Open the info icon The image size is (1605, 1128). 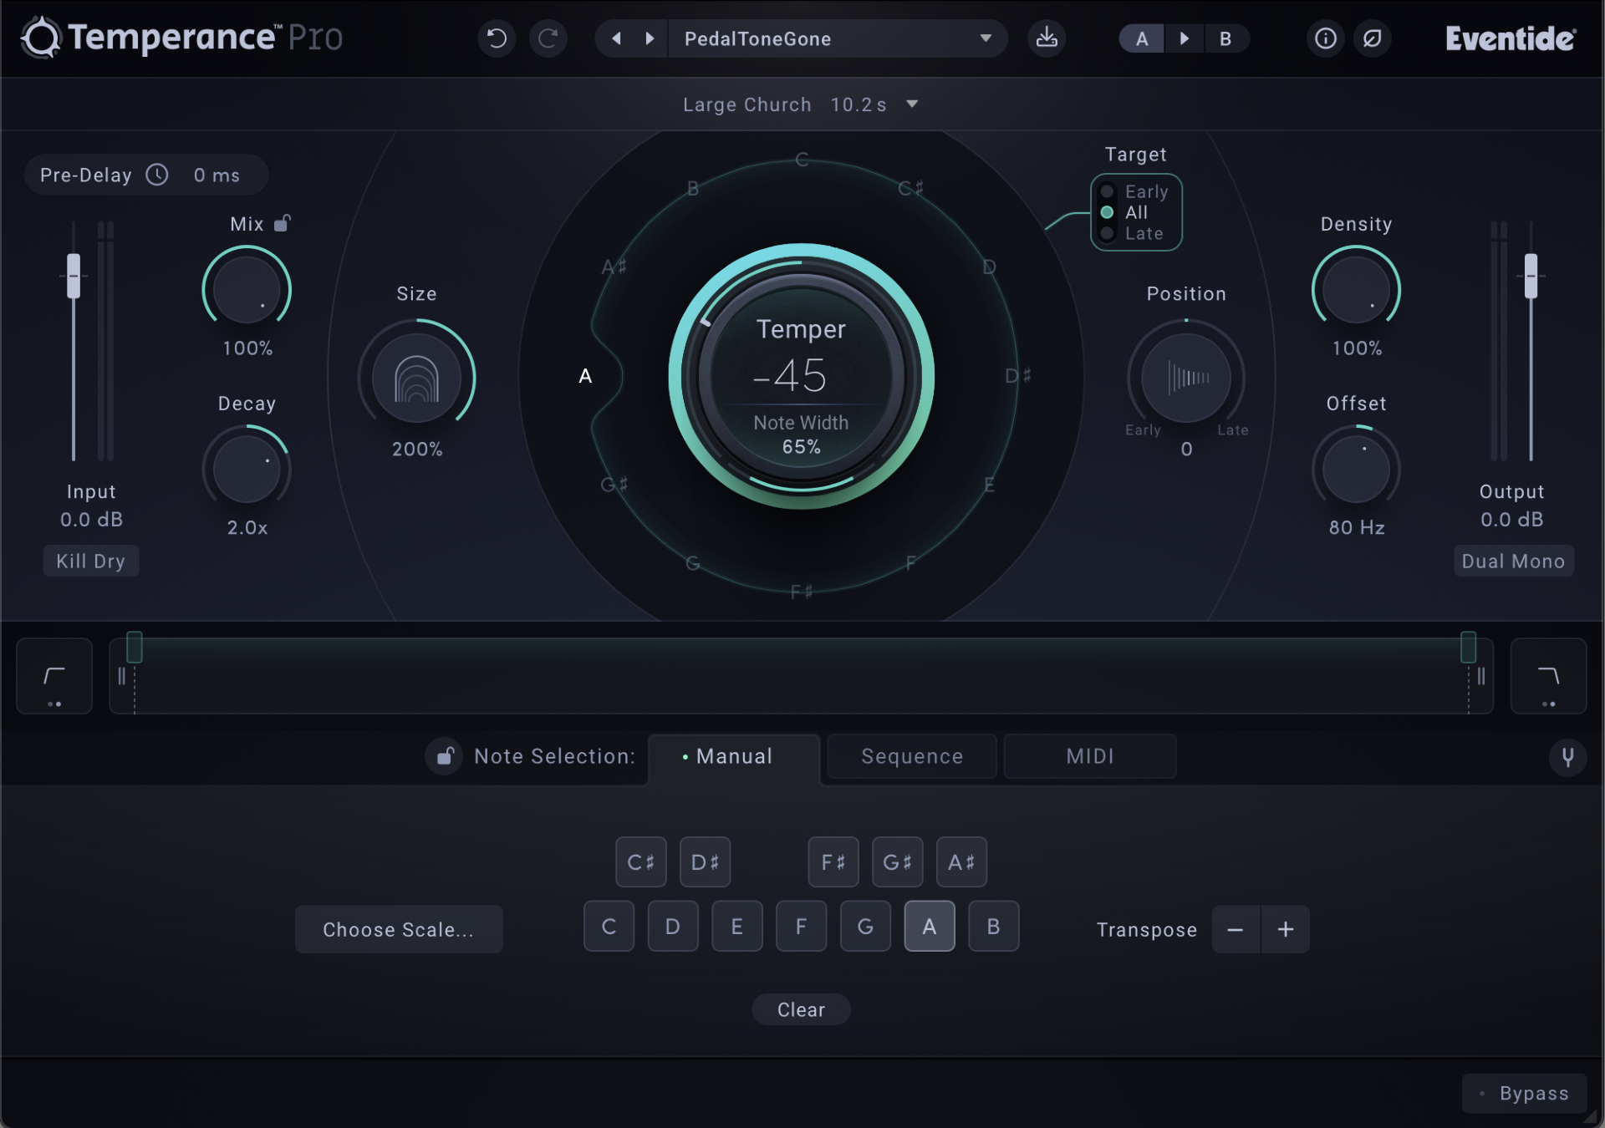[x=1325, y=38]
